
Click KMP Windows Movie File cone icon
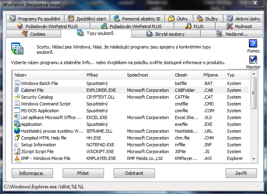(17, 158)
